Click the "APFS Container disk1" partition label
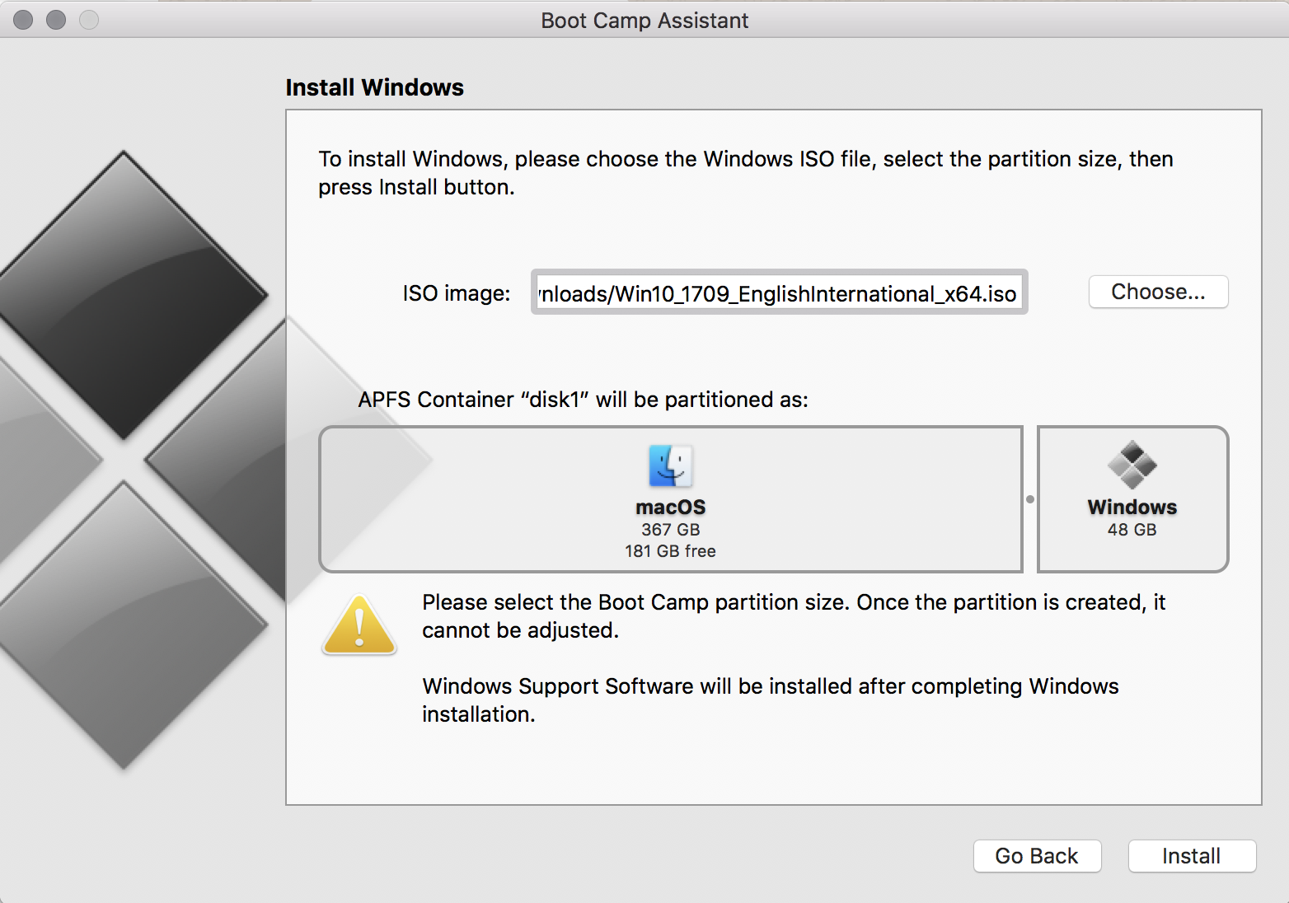 pyautogui.click(x=584, y=400)
